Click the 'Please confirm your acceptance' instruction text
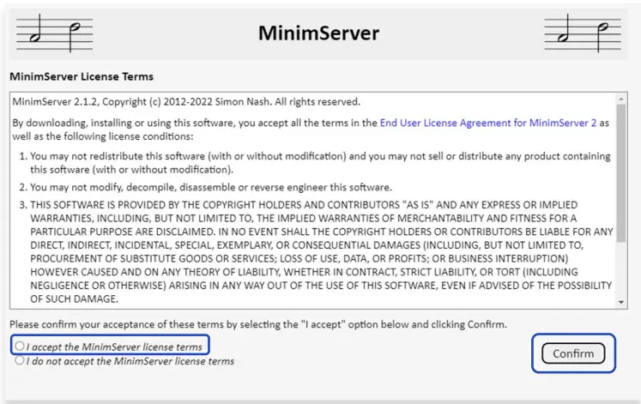The height and width of the screenshot is (404, 641). [258, 324]
